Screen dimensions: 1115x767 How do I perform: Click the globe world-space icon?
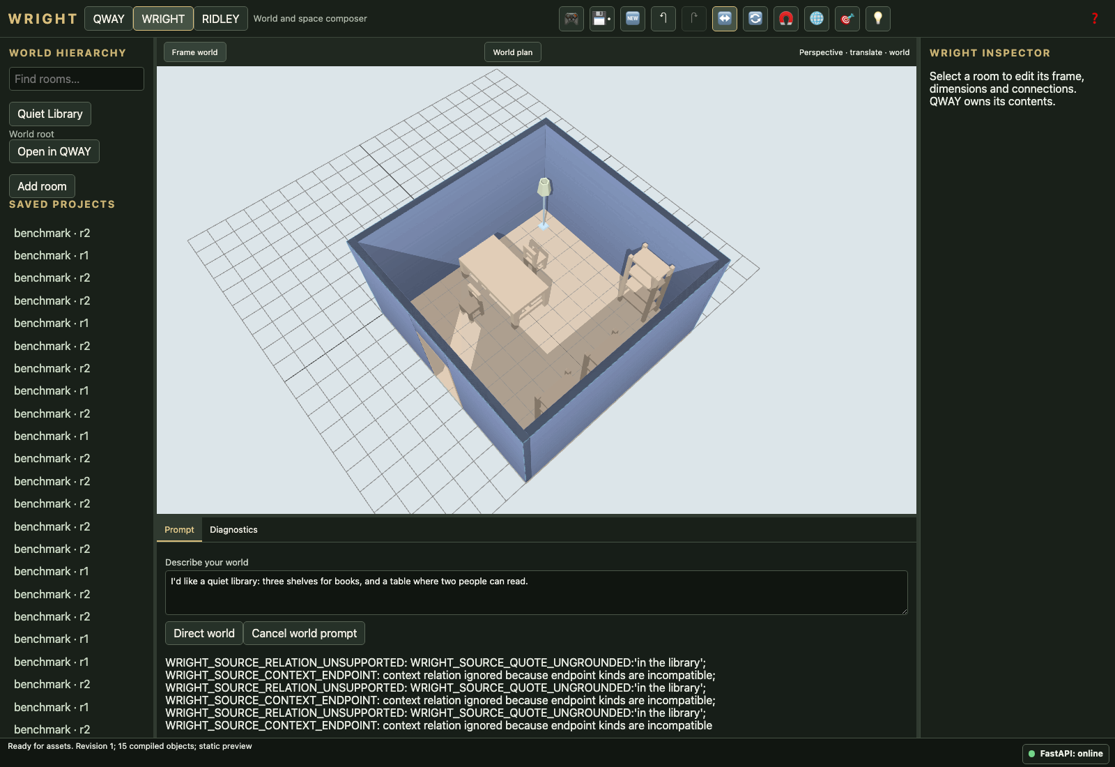[x=817, y=19]
